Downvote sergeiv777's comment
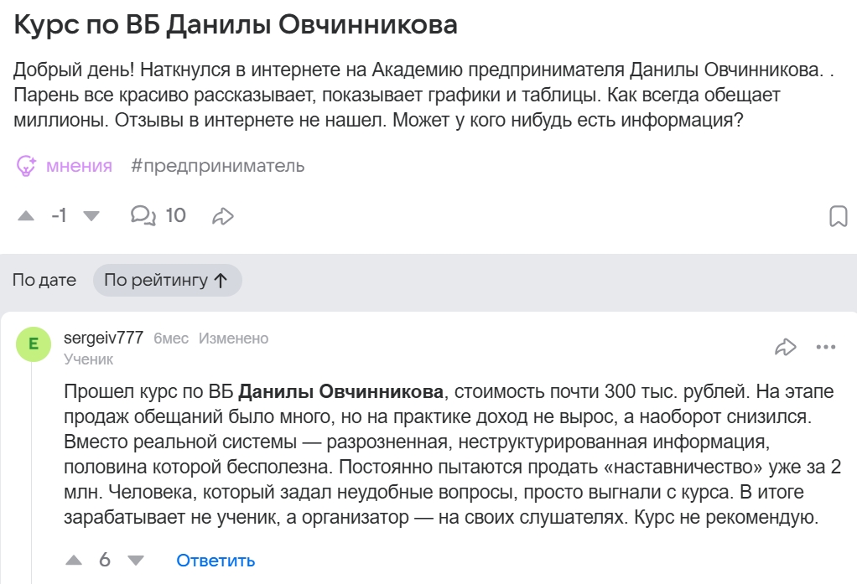The height and width of the screenshot is (584, 857). 135,560
